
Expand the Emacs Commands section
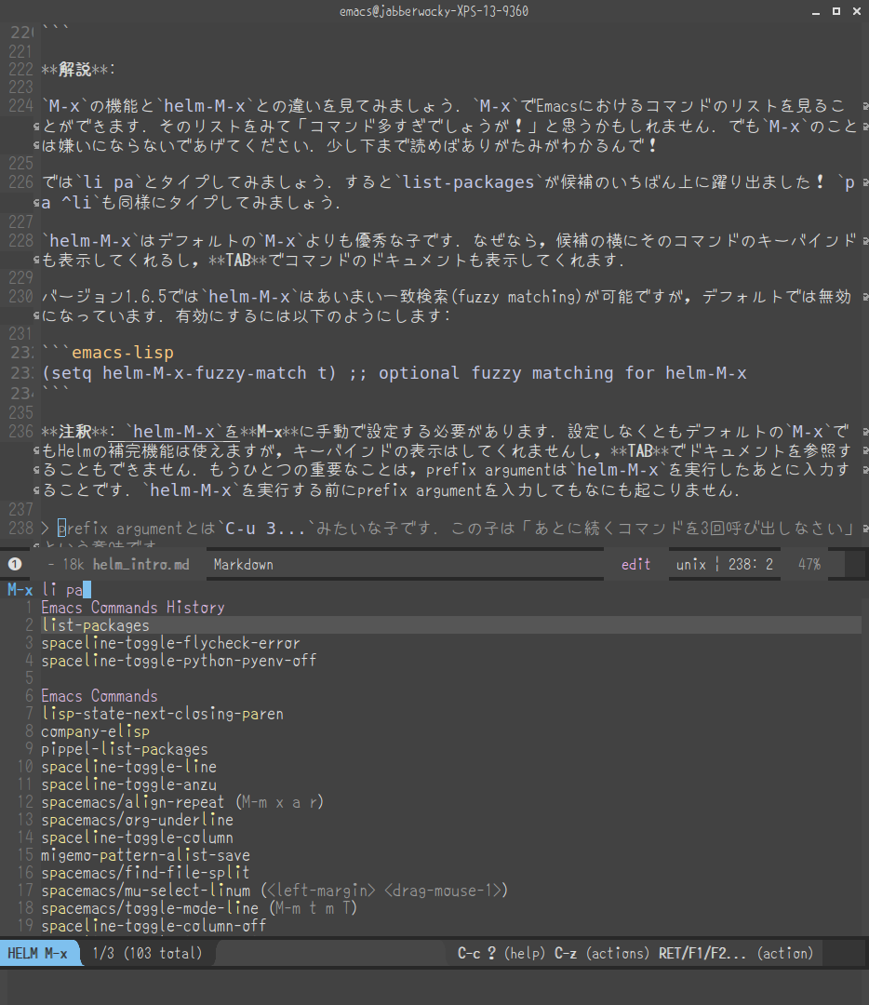click(100, 695)
